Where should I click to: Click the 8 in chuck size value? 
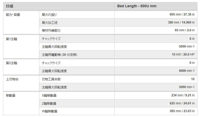[x=192, y=39]
